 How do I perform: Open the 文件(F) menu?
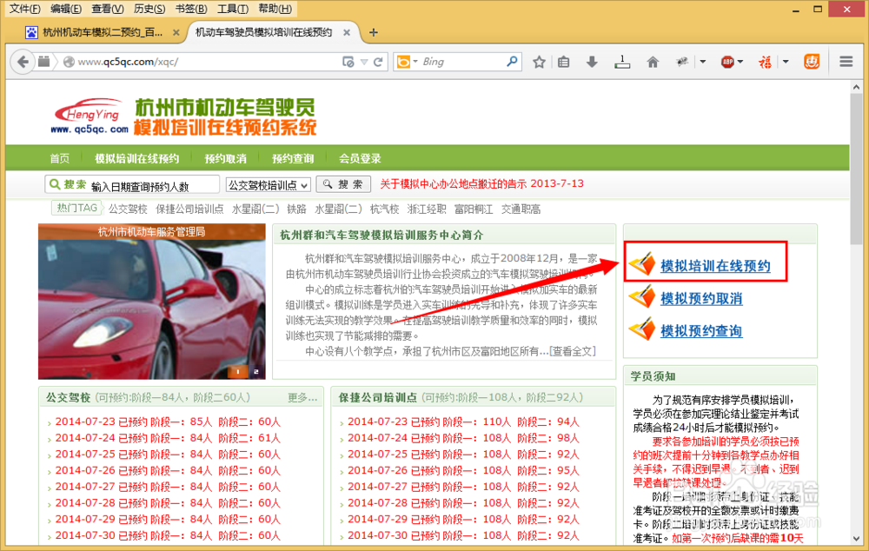[25, 9]
